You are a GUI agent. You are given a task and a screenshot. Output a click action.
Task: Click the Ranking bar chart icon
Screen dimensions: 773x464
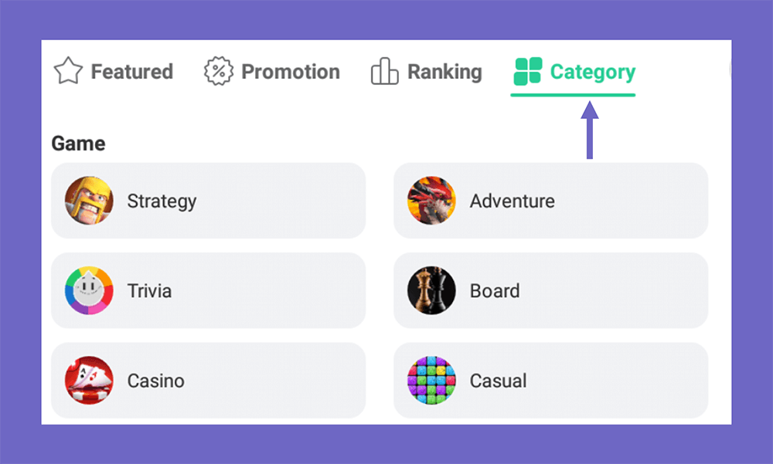(x=384, y=71)
